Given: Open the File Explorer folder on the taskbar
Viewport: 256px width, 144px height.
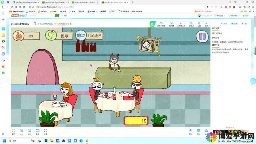Looking at the screenshot, I should [52, 141].
